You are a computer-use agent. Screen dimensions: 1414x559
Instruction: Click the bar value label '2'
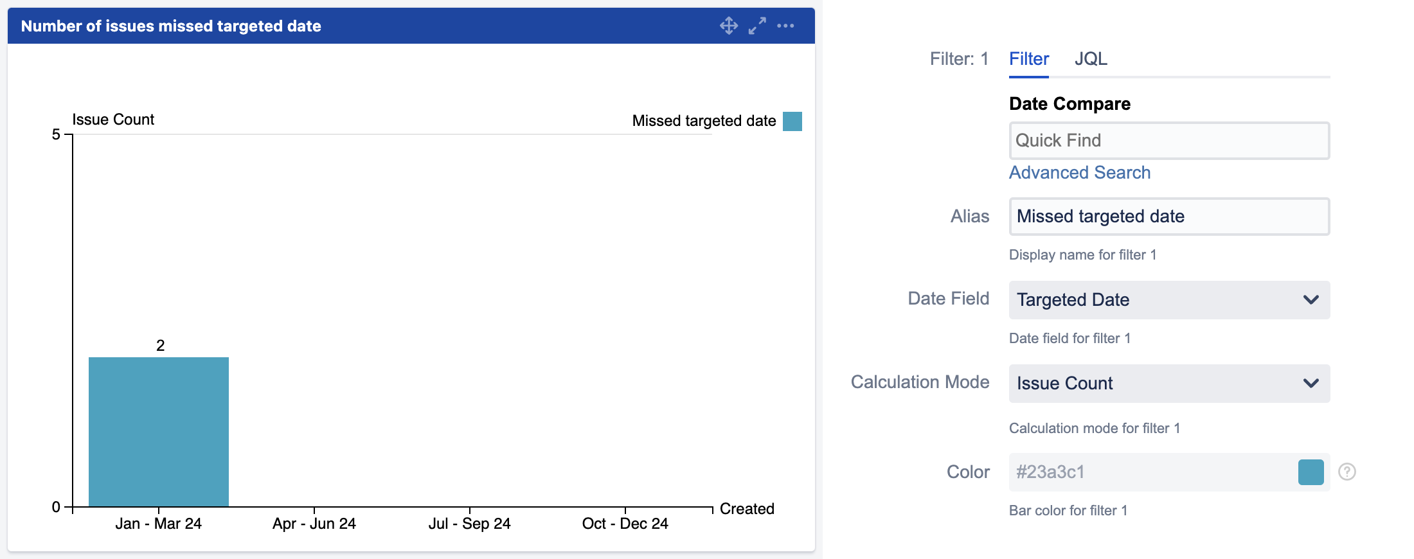(x=161, y=346)
